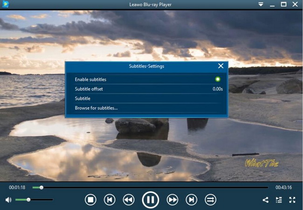Open the playlist panel
Image resolution: width=303 pixels, height=210 pixels.
279,200
